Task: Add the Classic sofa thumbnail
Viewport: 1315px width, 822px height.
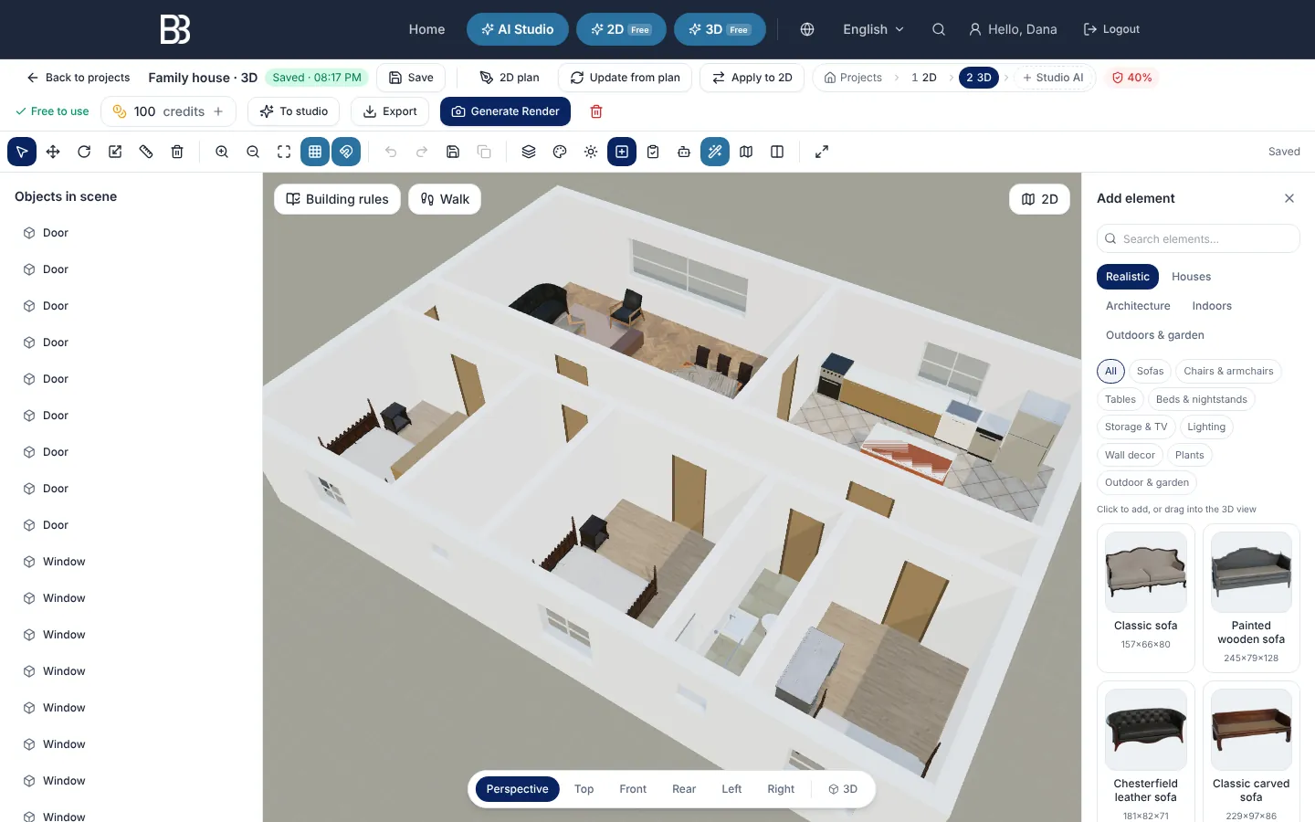Action: pos(1146,572)
